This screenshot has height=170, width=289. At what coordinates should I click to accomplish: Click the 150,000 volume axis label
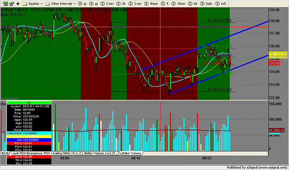pyautogui.click(x=275, y=104)
